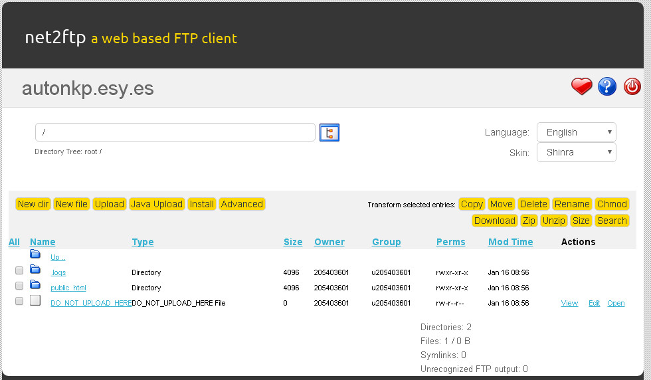This screenshot has height=380, width=651.
Task: Select the DO_NOT_UPLOAD_HERE file checkbox
Action: [19, 301]
